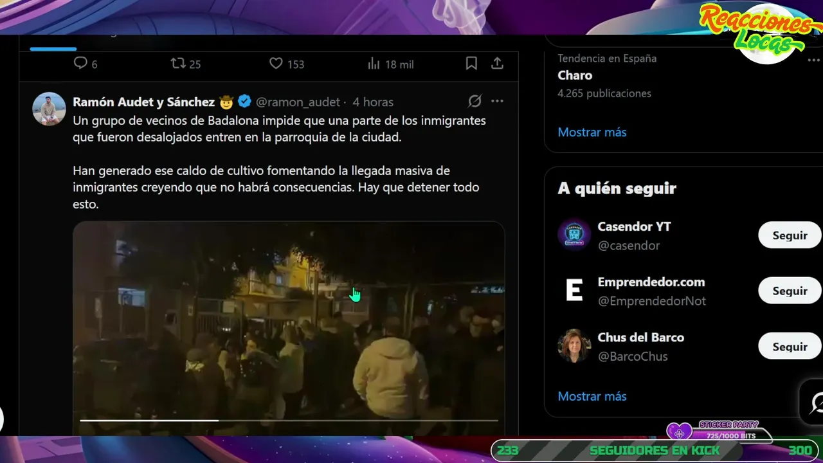The height and width of the screenshot is (463, 823).
Task: Open the Charo trending topic
Action: point(575,75)
